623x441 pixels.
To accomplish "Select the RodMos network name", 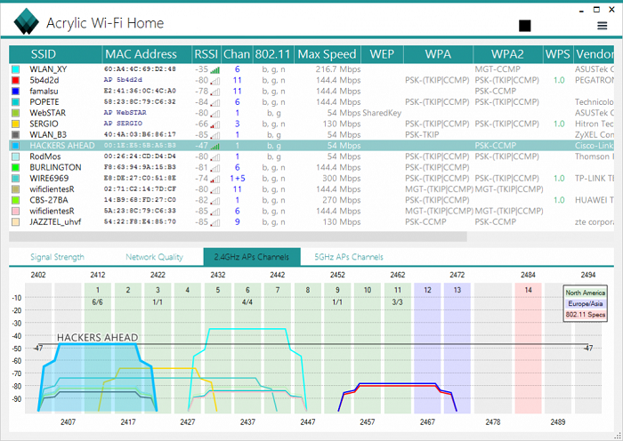I will point(44,156).
